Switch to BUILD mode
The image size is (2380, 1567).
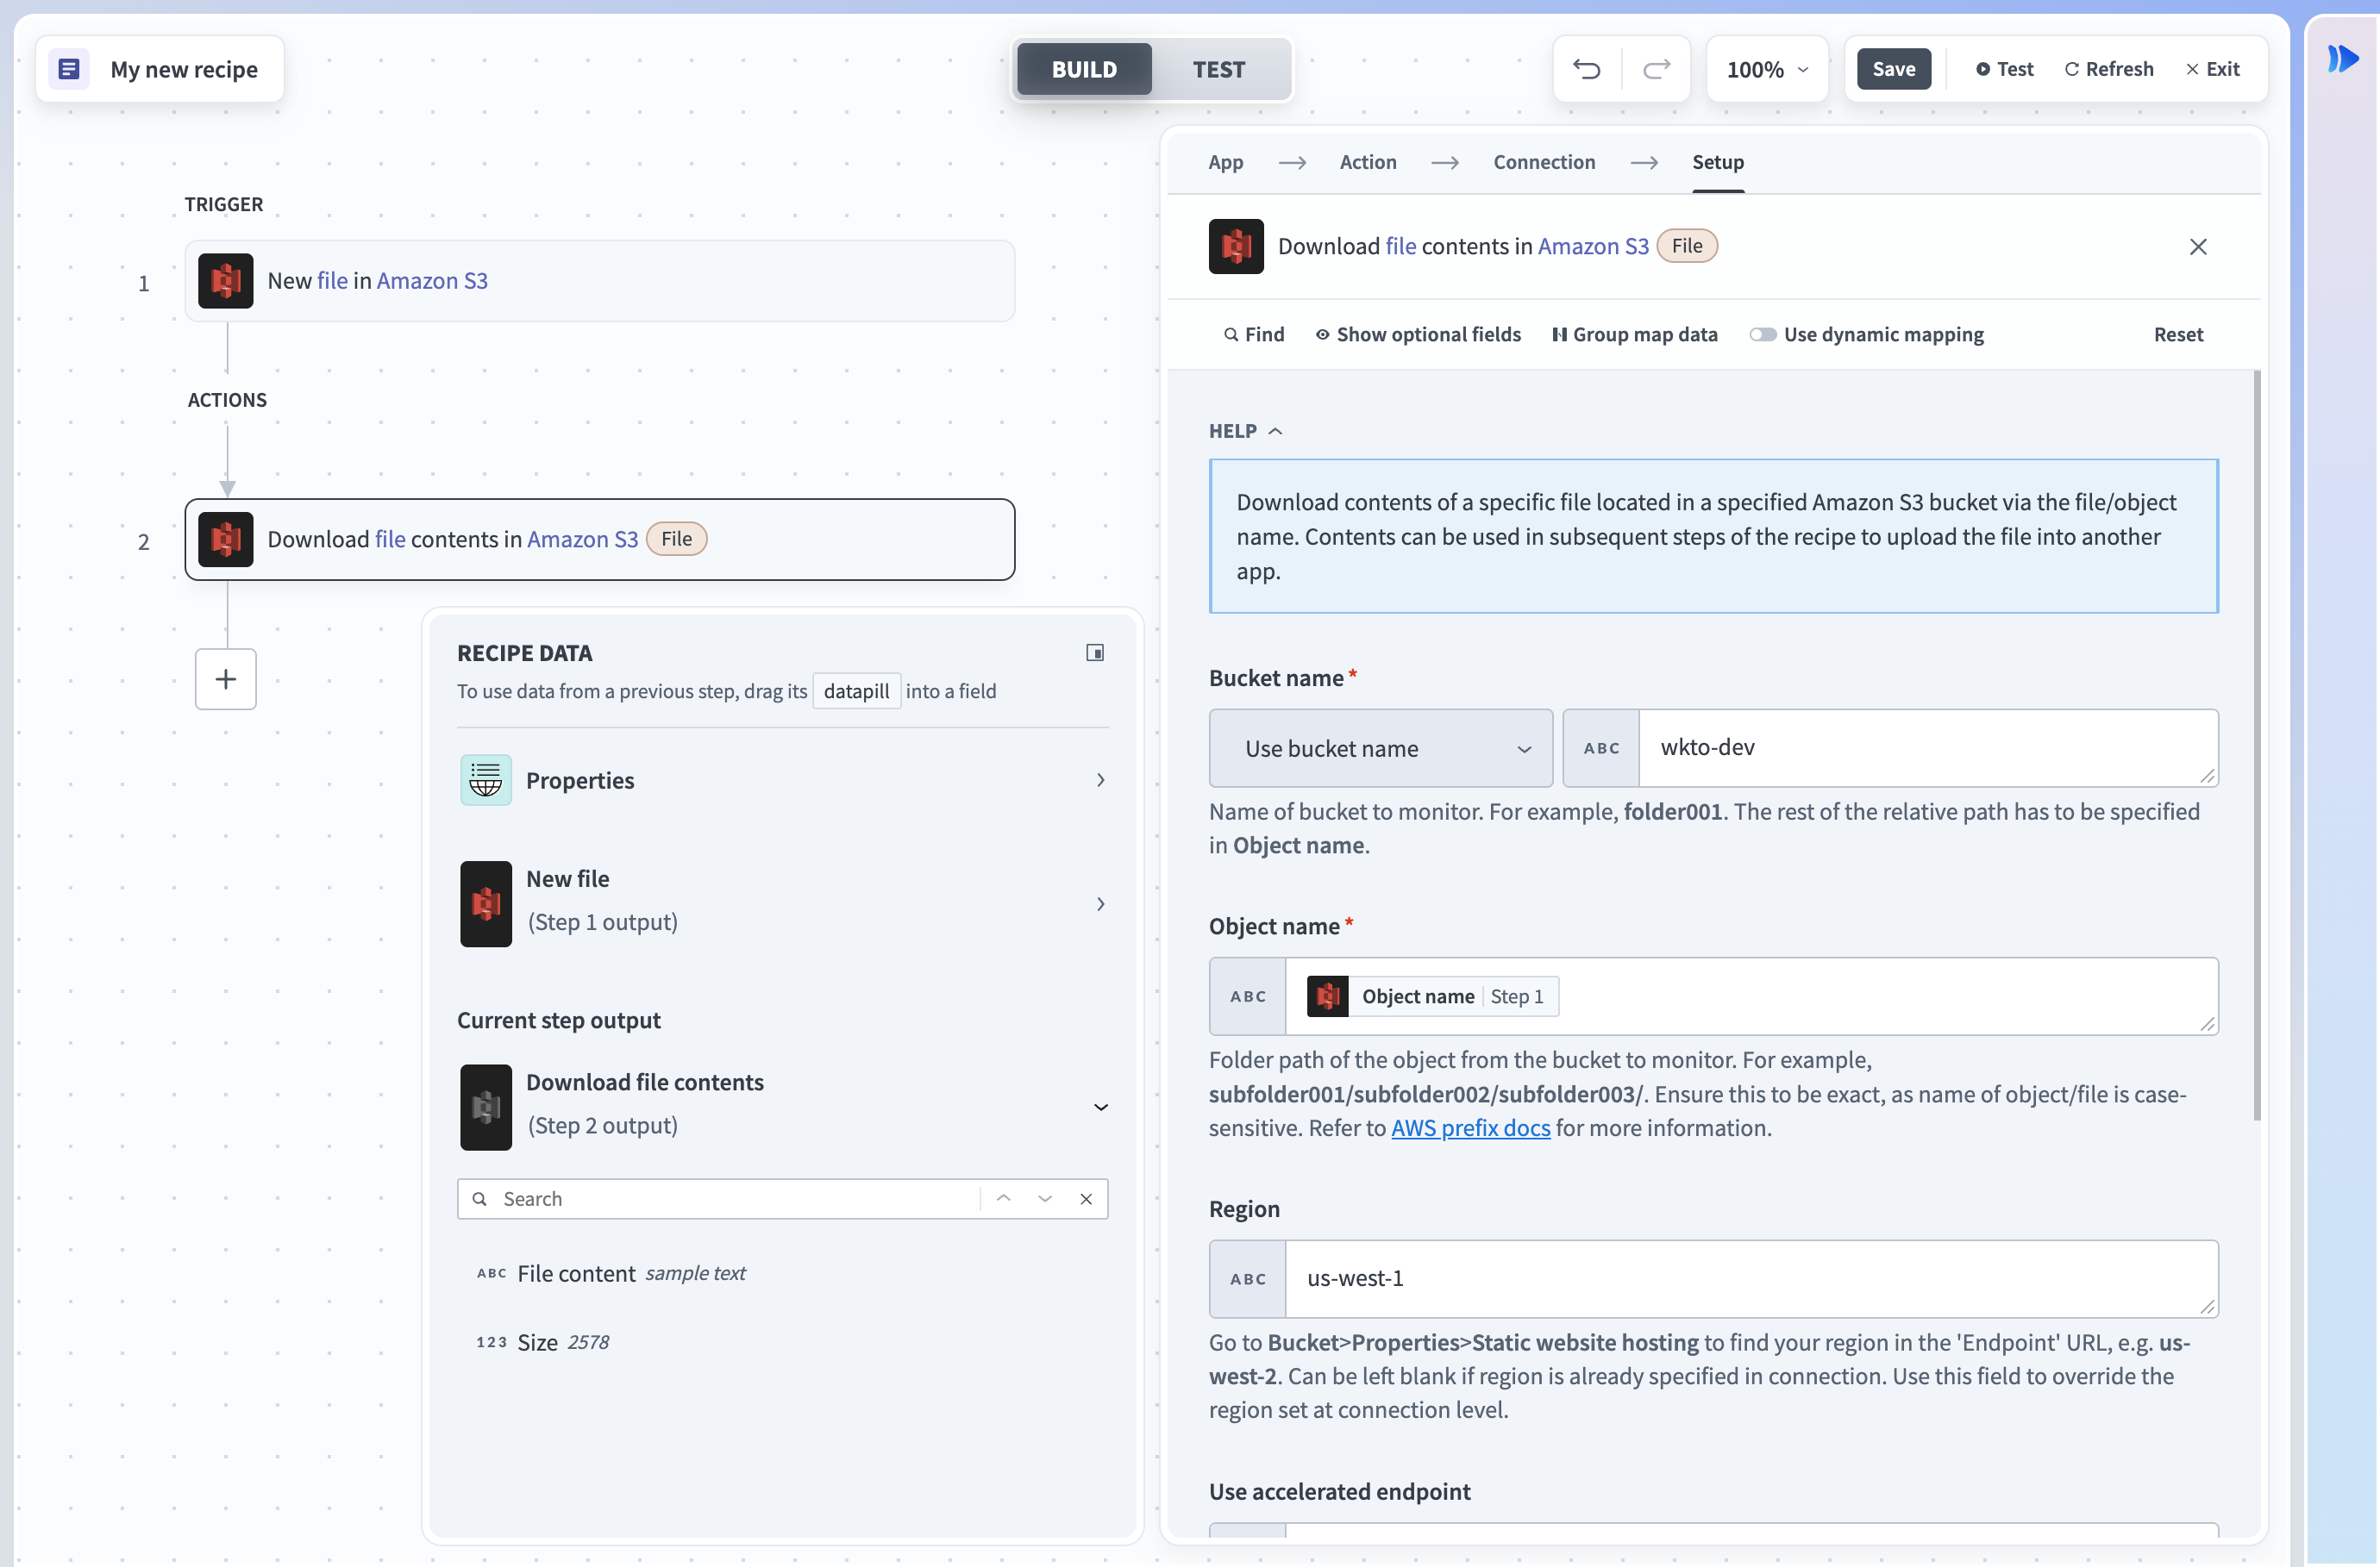(x=1084, y=69)
